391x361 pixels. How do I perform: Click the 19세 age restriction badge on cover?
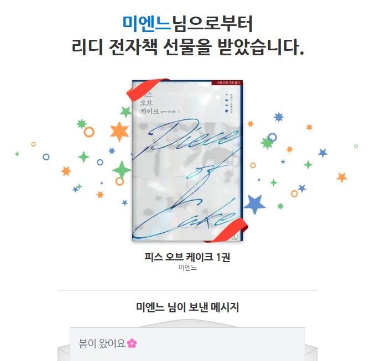pyautogui.click(x=226, y=82)
